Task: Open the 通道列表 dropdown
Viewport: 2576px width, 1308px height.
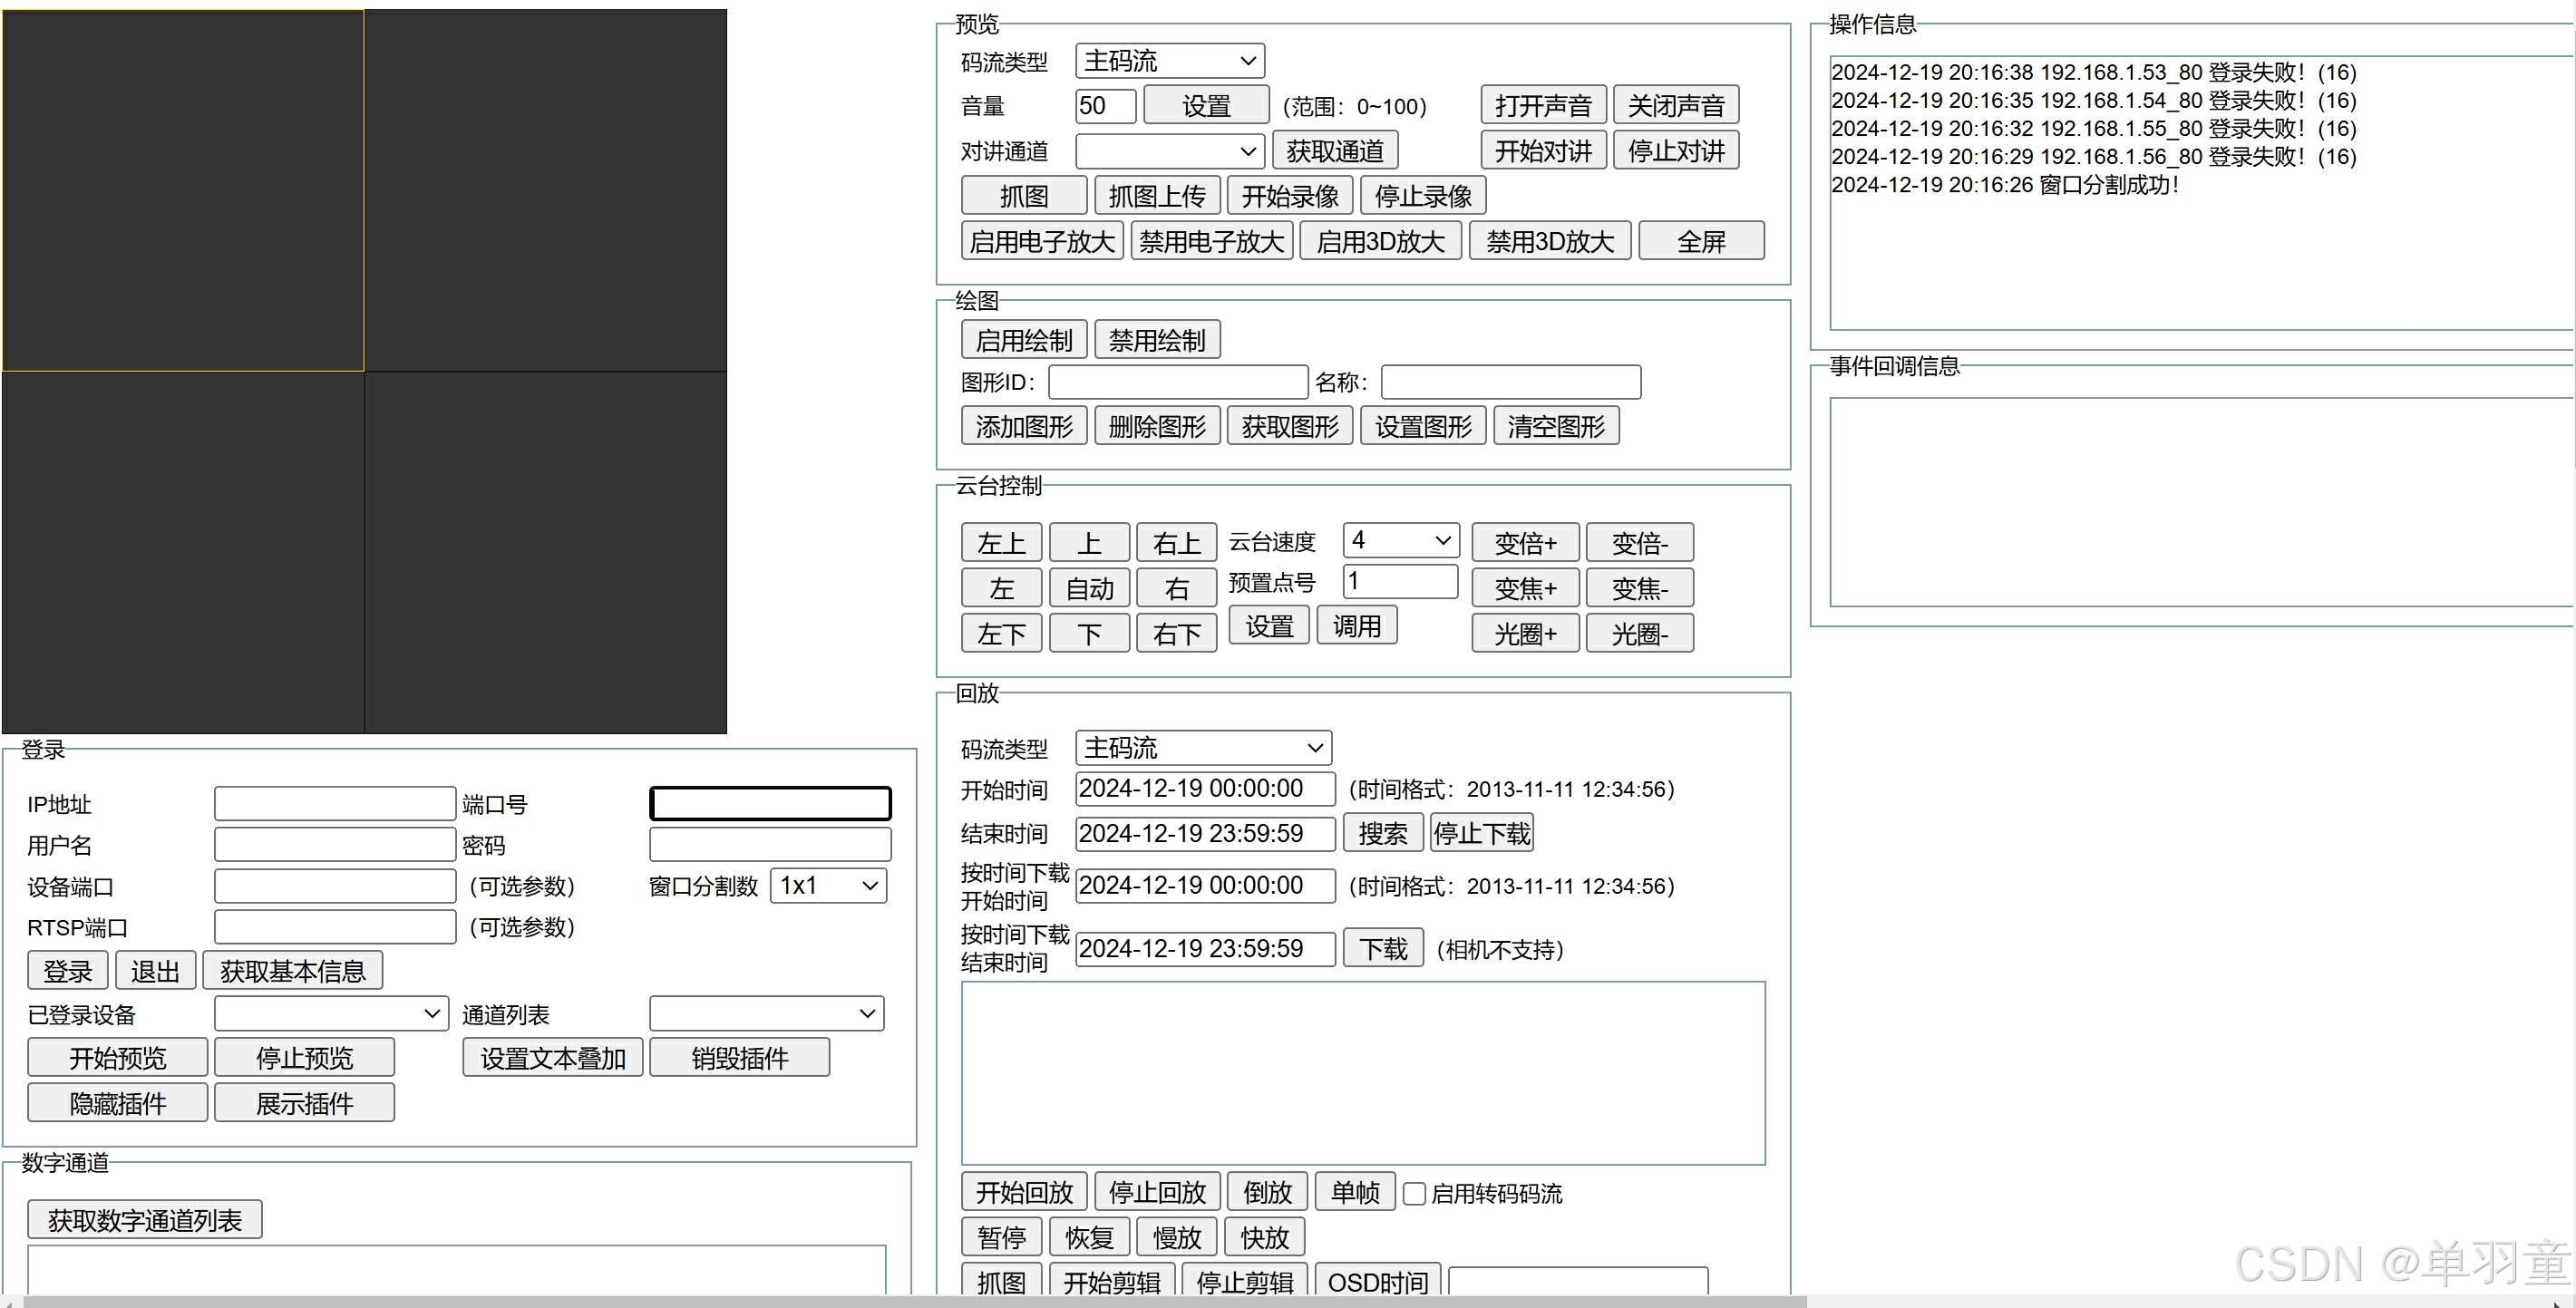Action: tap(766, 1014)
